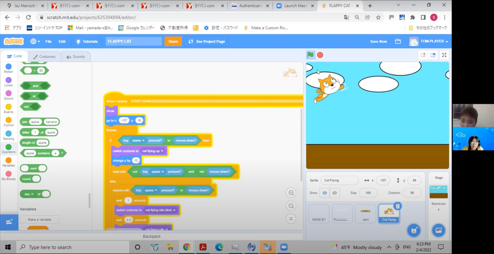Open the Control block category
494x254 pixels.
[x=8, y=122]
